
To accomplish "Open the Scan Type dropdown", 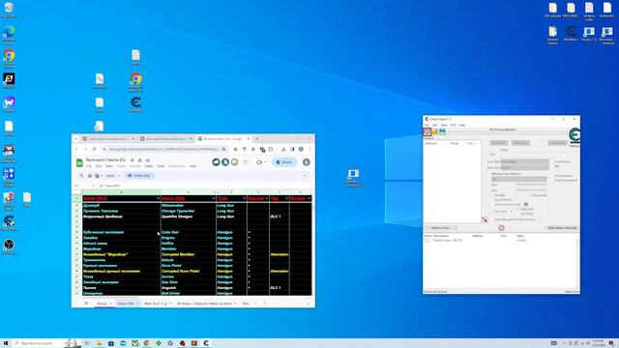I will (x=524, y=161).
